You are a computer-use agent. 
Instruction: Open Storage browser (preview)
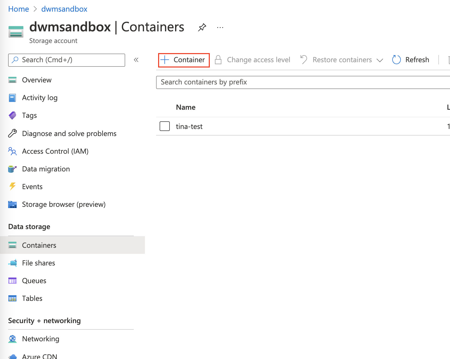pos(64,204)
